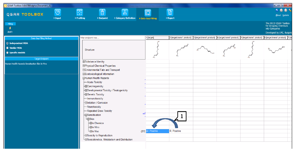Click the Filter endpoint tree field
The width and height of the screenshot is (296, 150).
[113, 38]
